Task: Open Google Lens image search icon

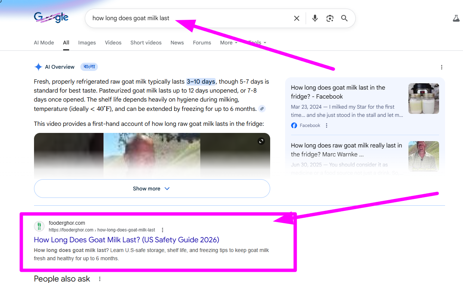Action: (x=330, y=18)
